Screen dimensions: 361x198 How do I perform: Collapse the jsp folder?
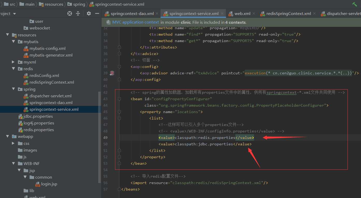(x=19, y=170)
